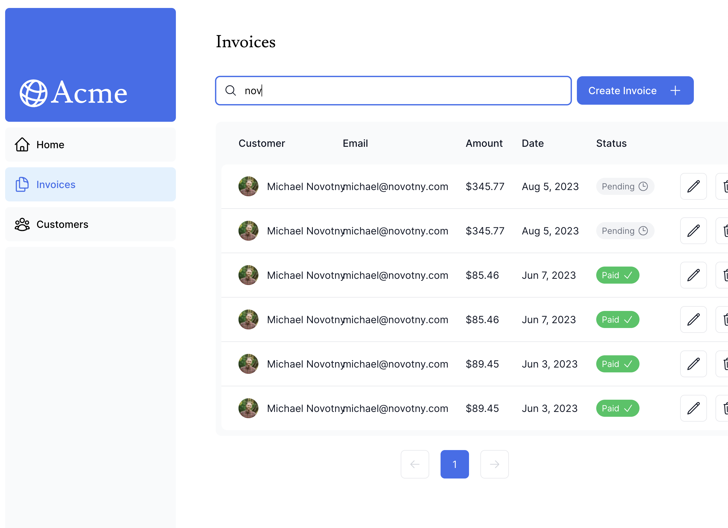
Task: Click the previous page arrow
Action: (x=414, y=464)
